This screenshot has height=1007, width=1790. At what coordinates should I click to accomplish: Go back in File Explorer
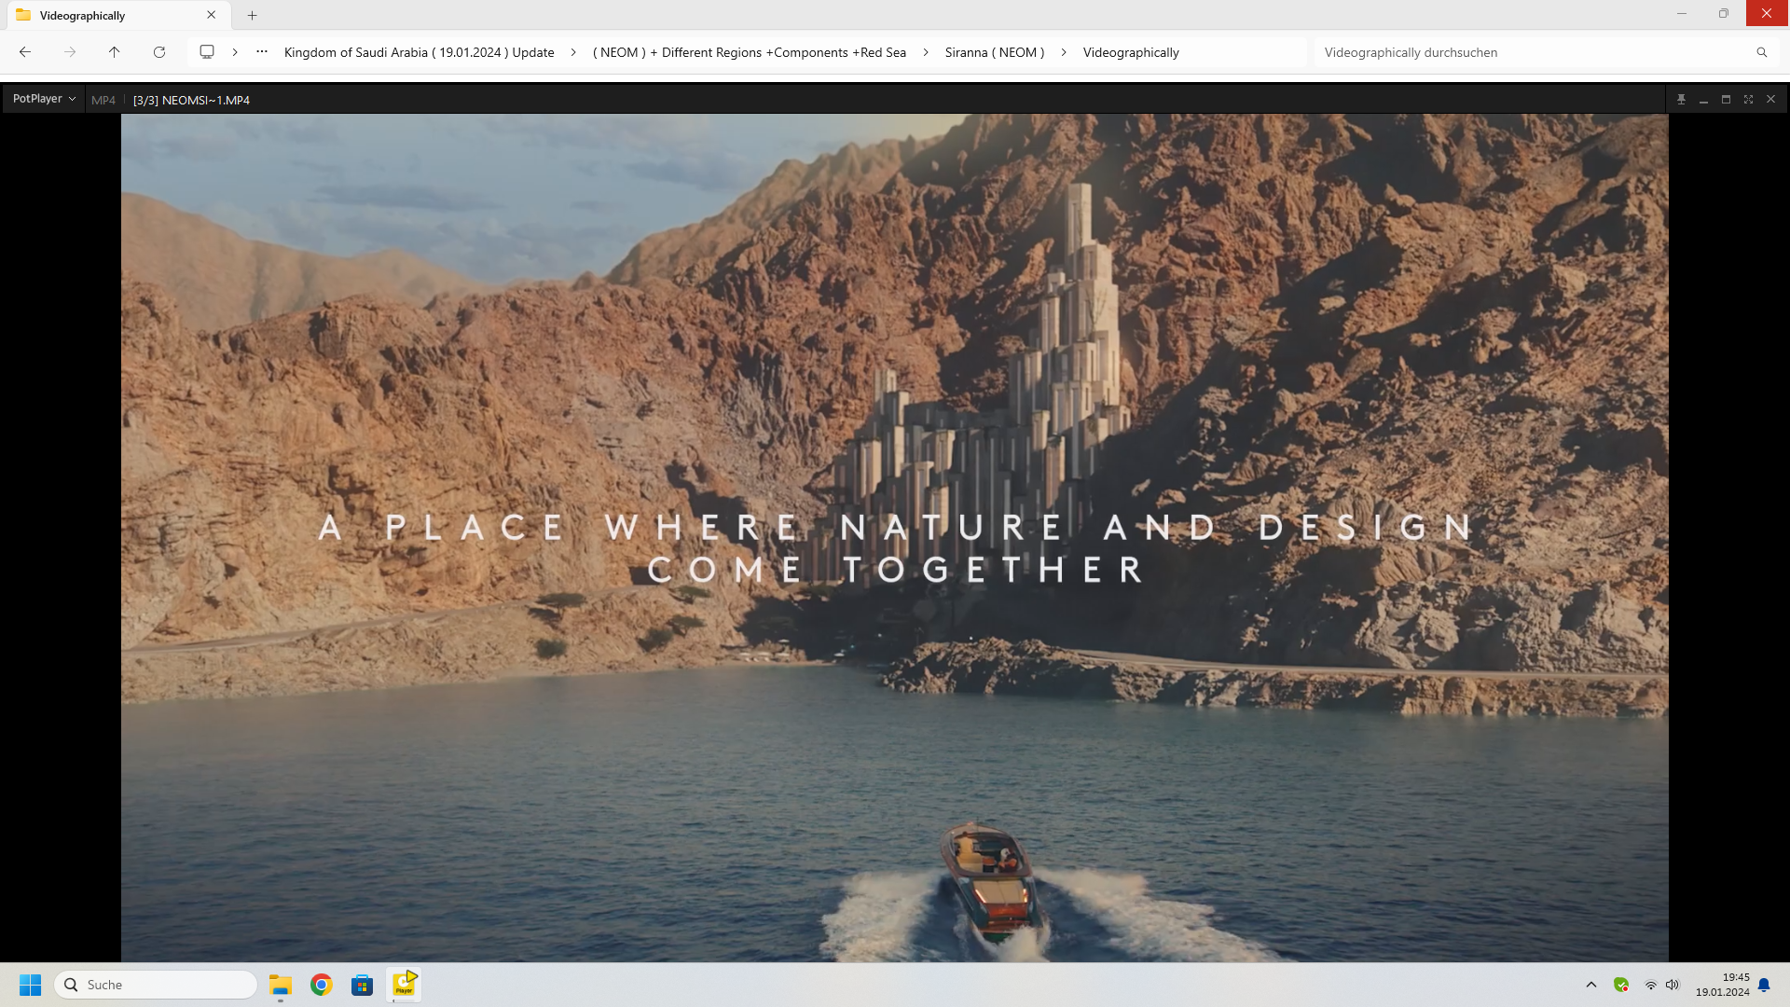tap(25, 52)
